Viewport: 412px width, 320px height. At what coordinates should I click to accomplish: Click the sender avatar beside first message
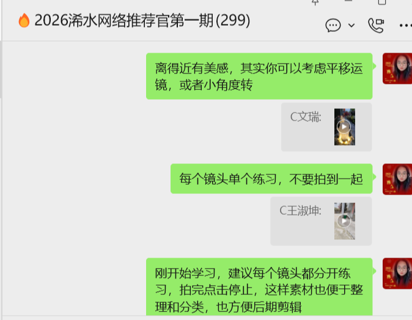tap(397, 69)
